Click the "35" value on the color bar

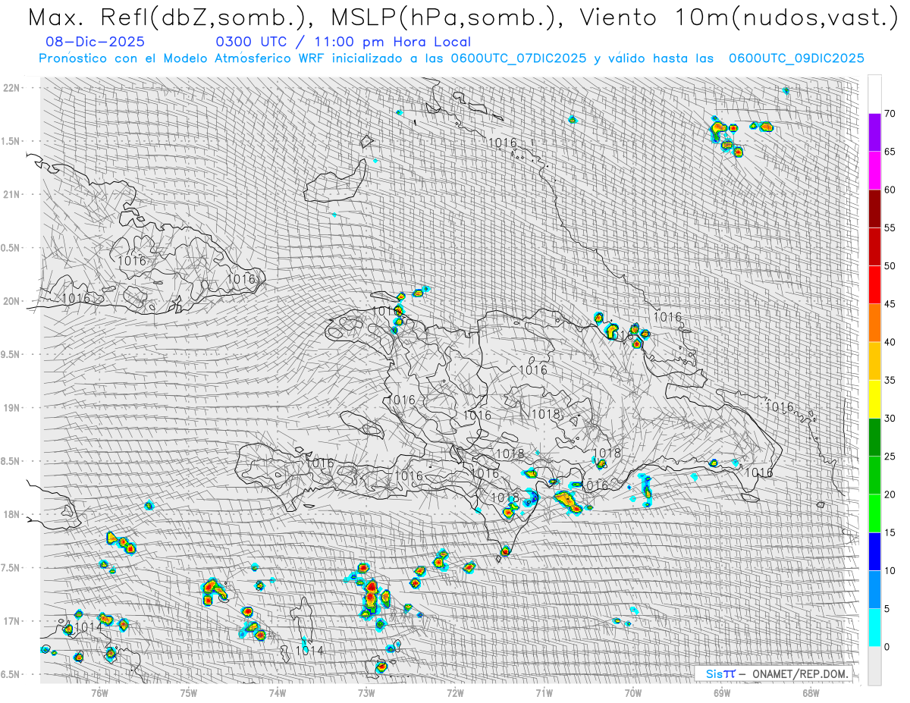tap(890, 380)
